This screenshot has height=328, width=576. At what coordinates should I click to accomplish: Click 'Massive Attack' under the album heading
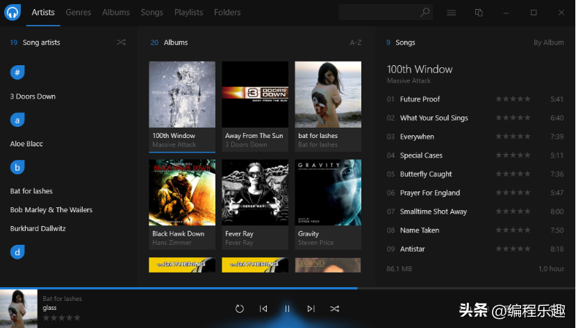pyautogui.click(x=409, y=80)
